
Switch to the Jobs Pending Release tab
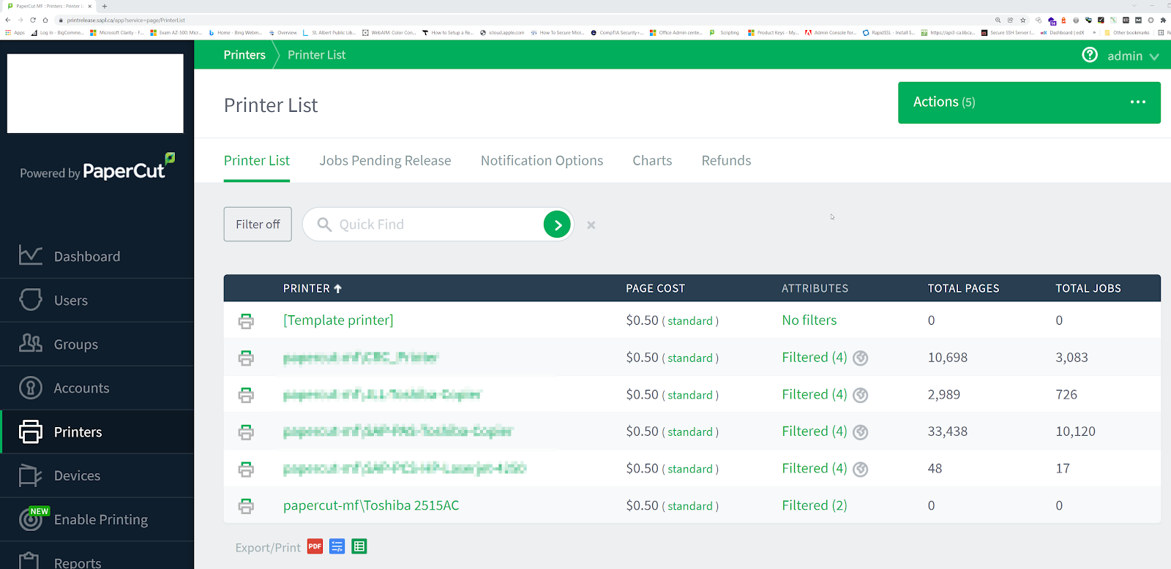pos(385,160)
